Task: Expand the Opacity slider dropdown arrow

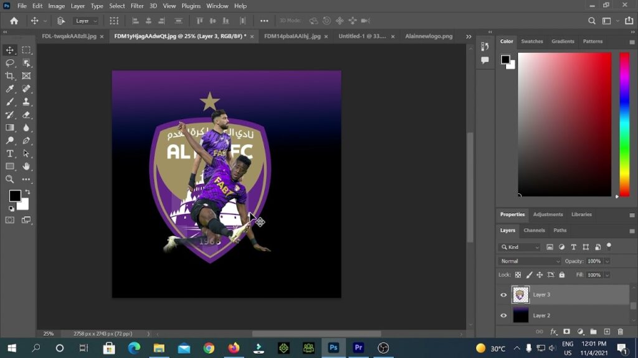Action: click(x=607, y=261)
